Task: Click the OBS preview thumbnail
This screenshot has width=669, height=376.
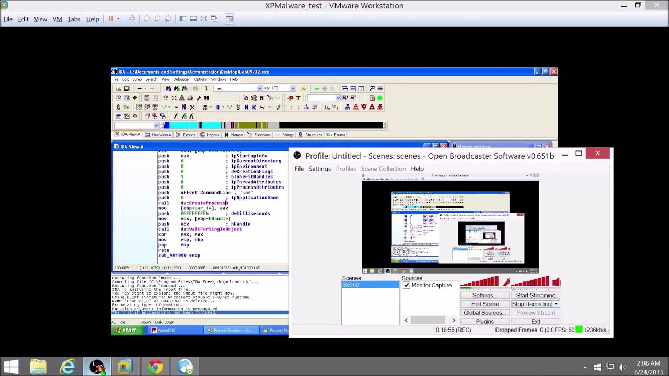Action: 450,225
